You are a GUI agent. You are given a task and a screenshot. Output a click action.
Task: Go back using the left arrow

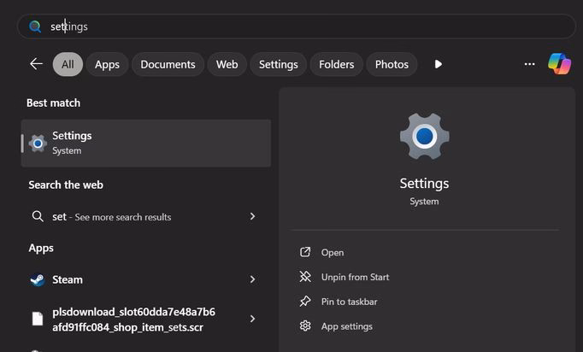(37, 64)
